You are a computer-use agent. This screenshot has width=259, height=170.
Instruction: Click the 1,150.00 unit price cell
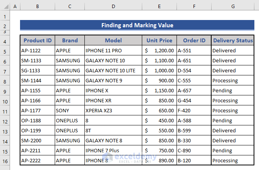click(x=160, y=90)
